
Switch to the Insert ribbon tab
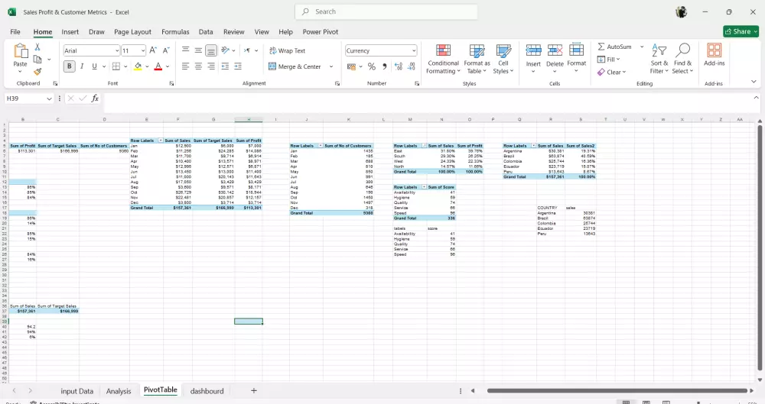[x=70, y=31]
